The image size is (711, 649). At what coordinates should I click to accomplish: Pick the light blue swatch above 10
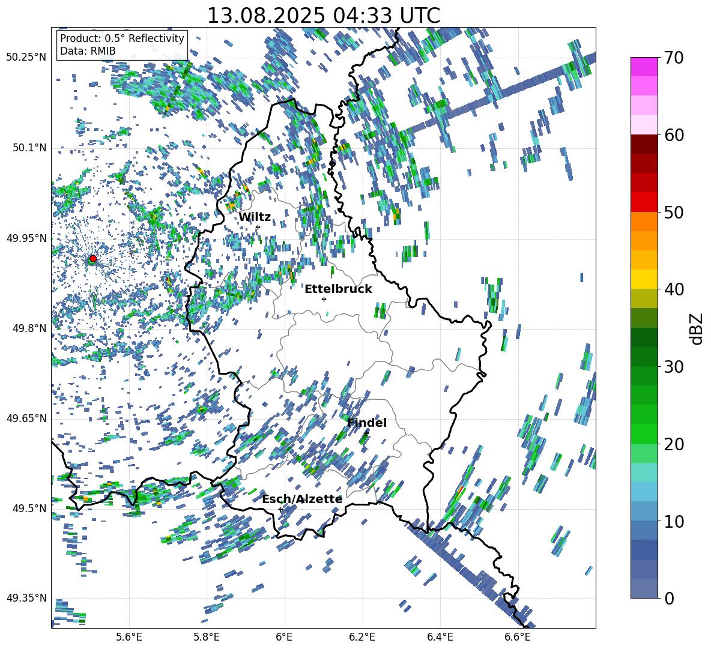644,512
